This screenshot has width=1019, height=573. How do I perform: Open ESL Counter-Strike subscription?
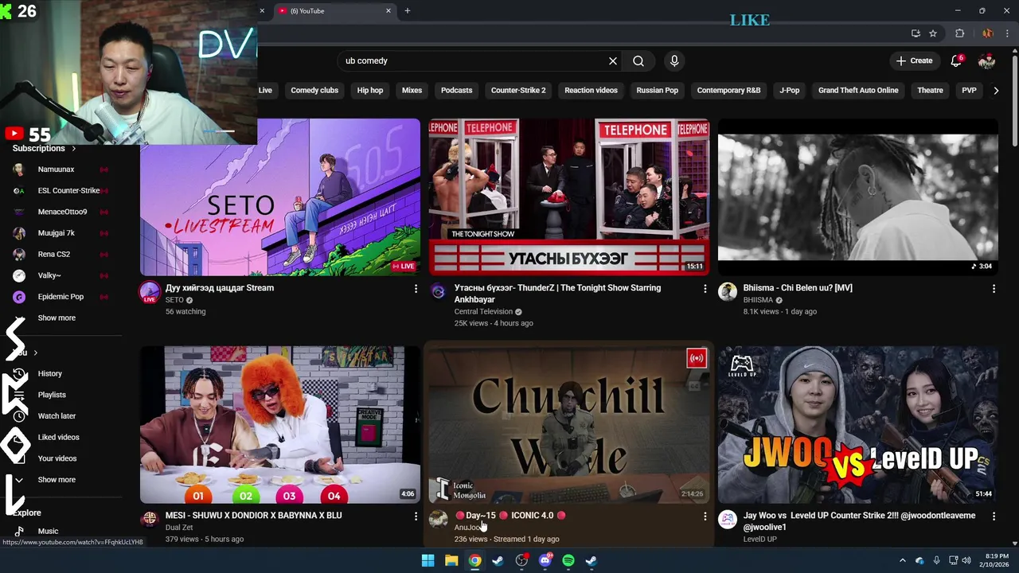(68, 191)
